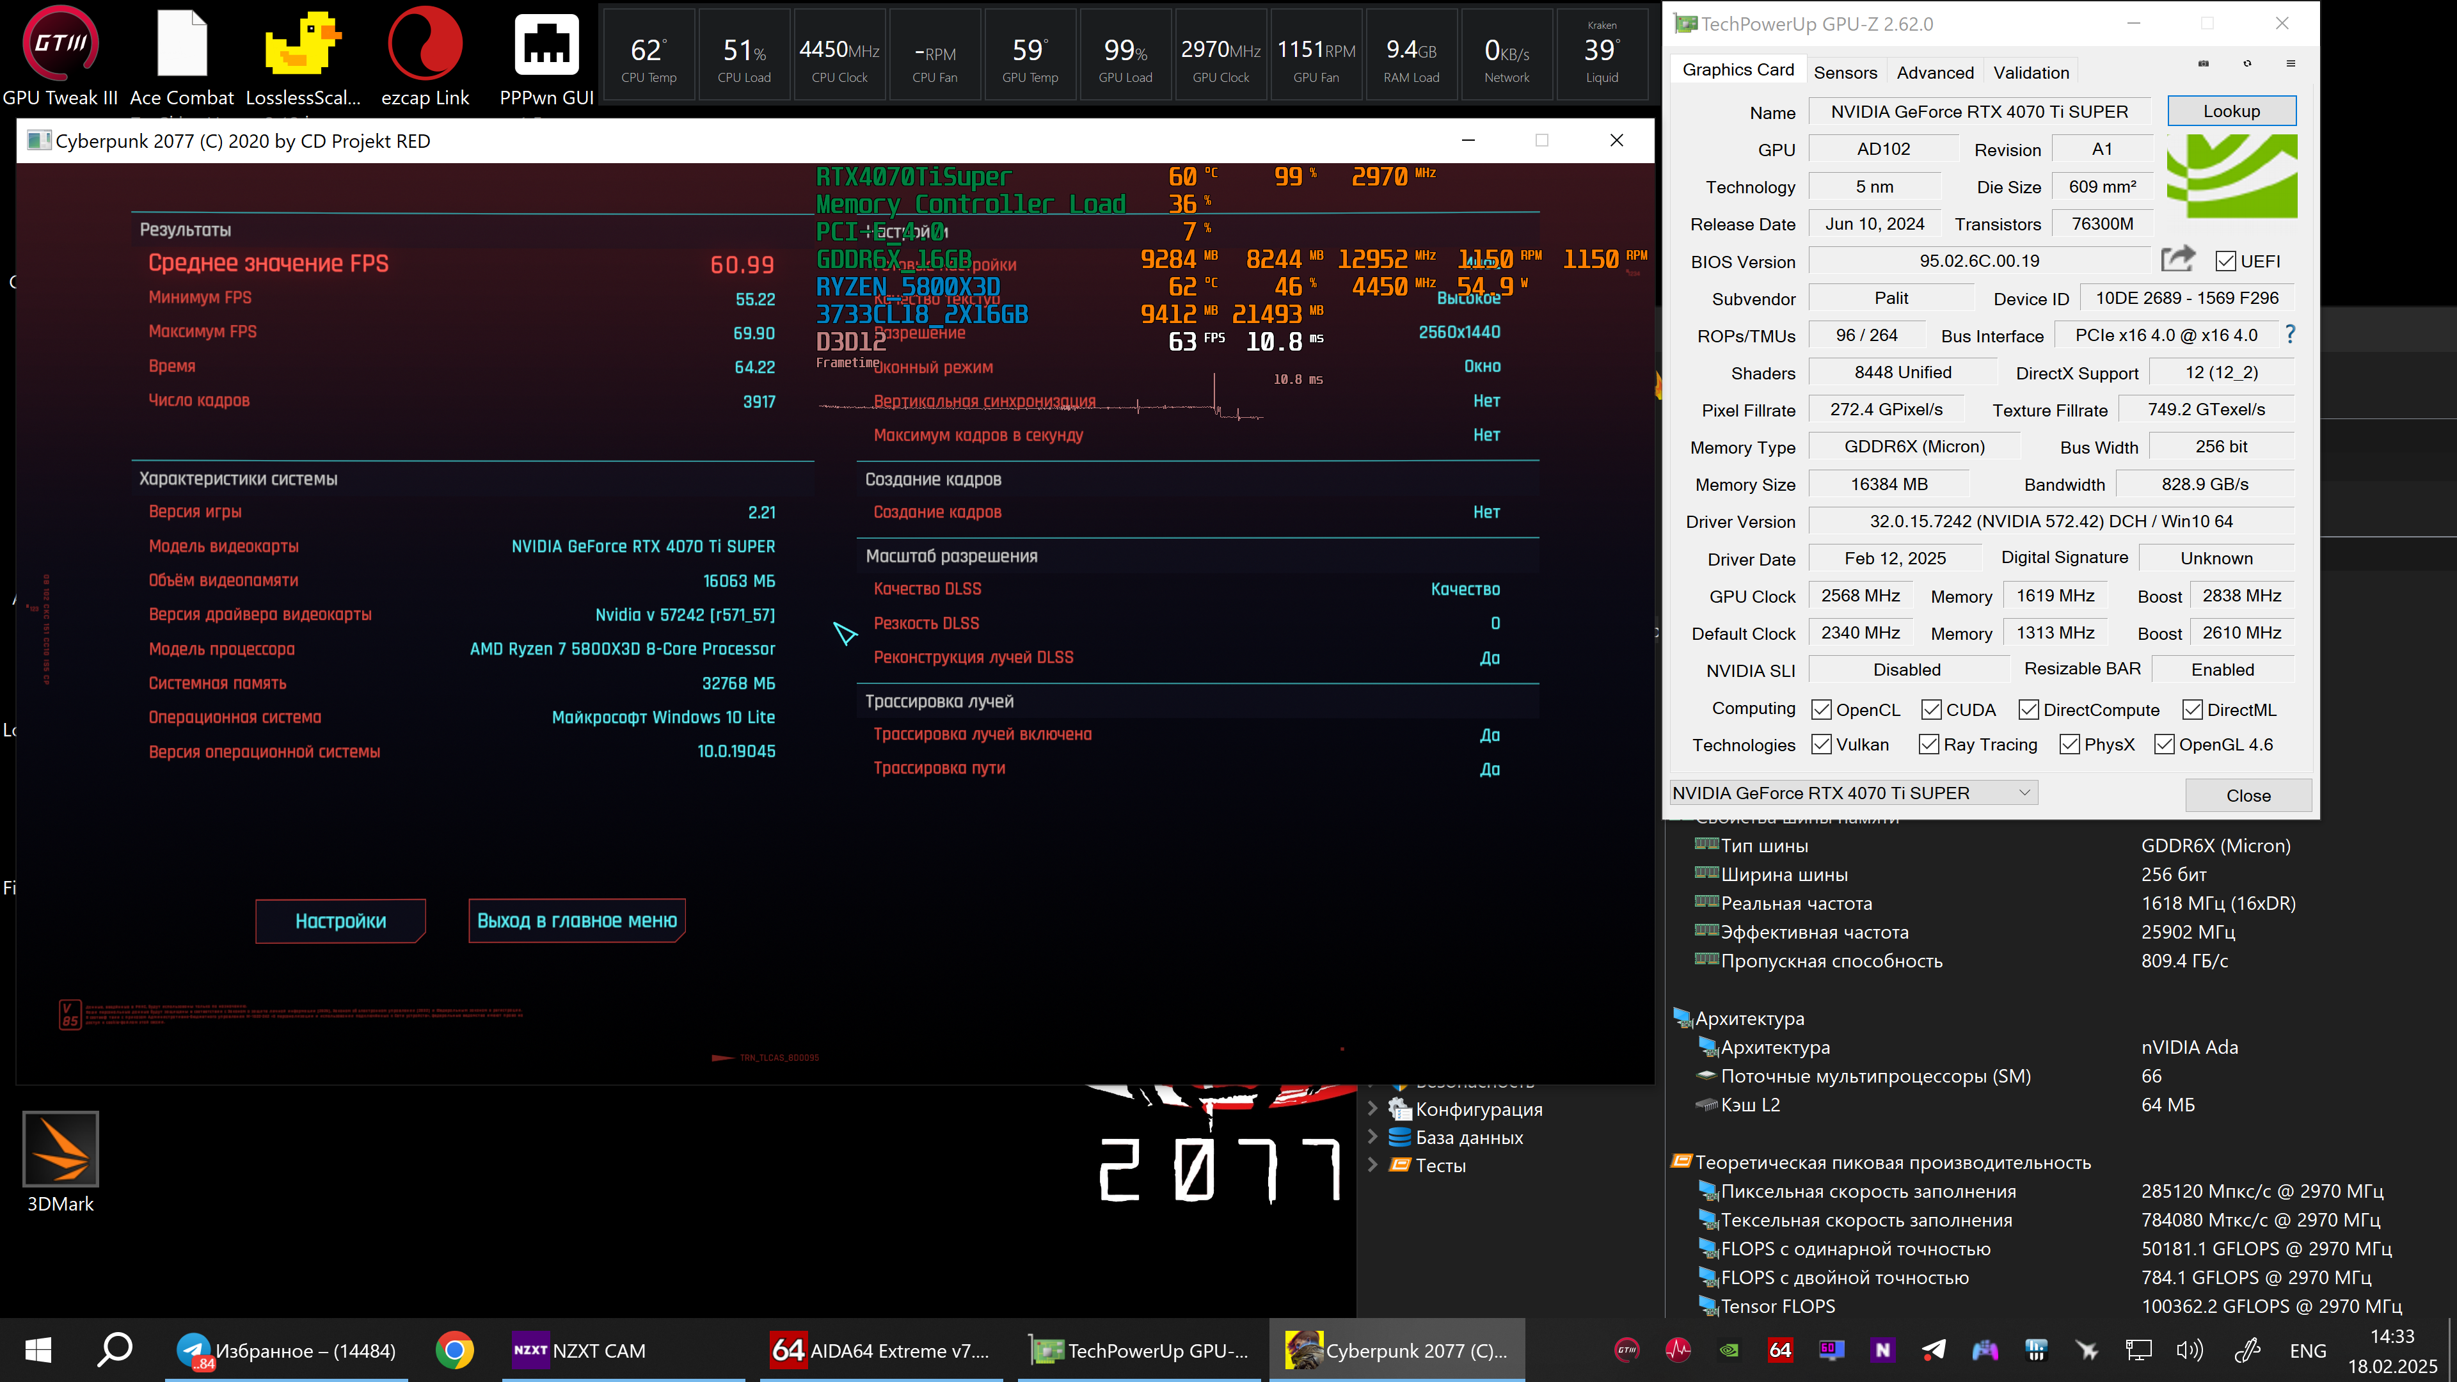Click the Настройки button in Cyberpunk

coord(340,921)
